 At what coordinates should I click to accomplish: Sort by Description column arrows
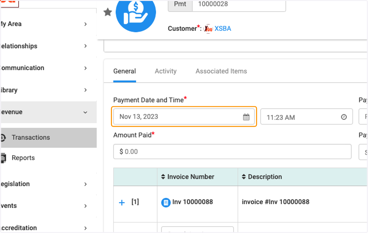[x=244, y=177]
